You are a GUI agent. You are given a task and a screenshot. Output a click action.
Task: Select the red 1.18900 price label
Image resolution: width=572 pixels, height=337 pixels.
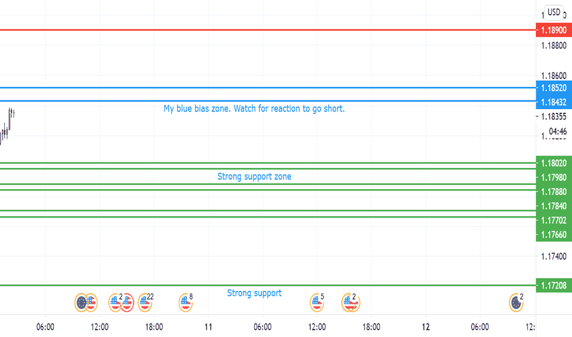[x=554, y=30]
